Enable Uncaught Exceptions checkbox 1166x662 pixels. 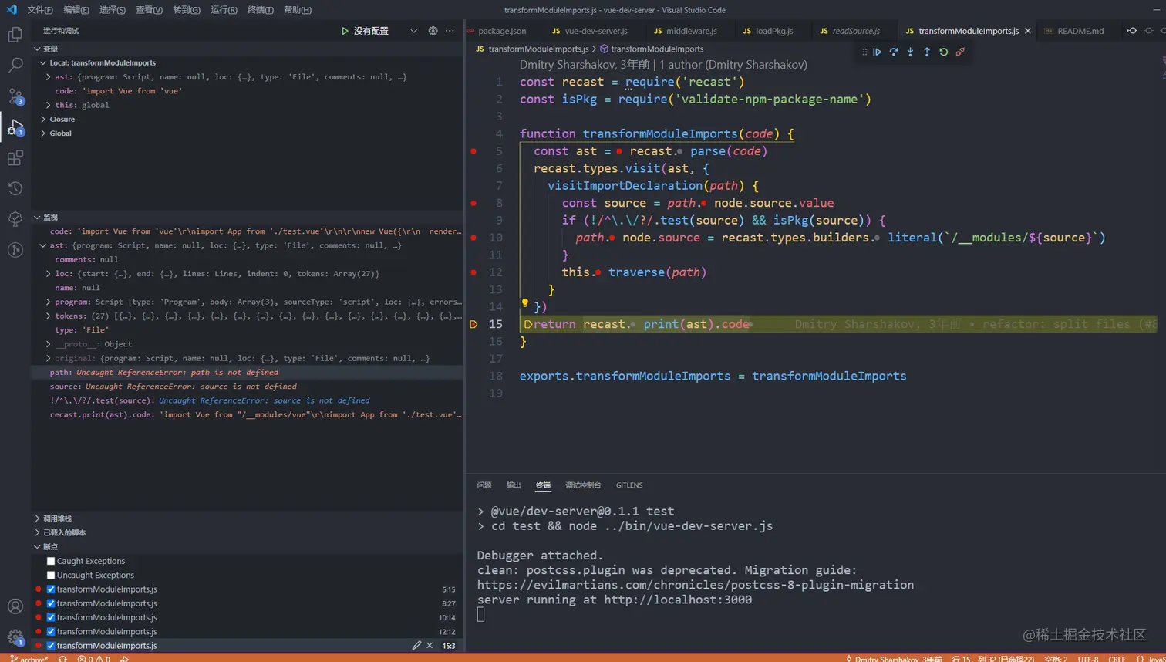(x=51, y=575)
